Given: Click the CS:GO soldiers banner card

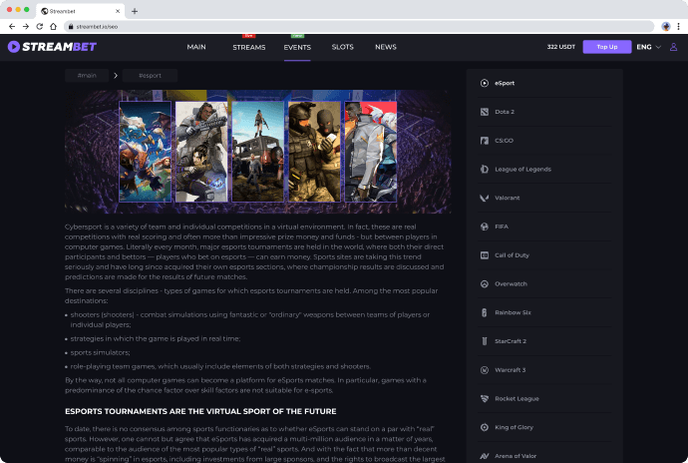Looking at the screenshot, I should tap(314, 152).
